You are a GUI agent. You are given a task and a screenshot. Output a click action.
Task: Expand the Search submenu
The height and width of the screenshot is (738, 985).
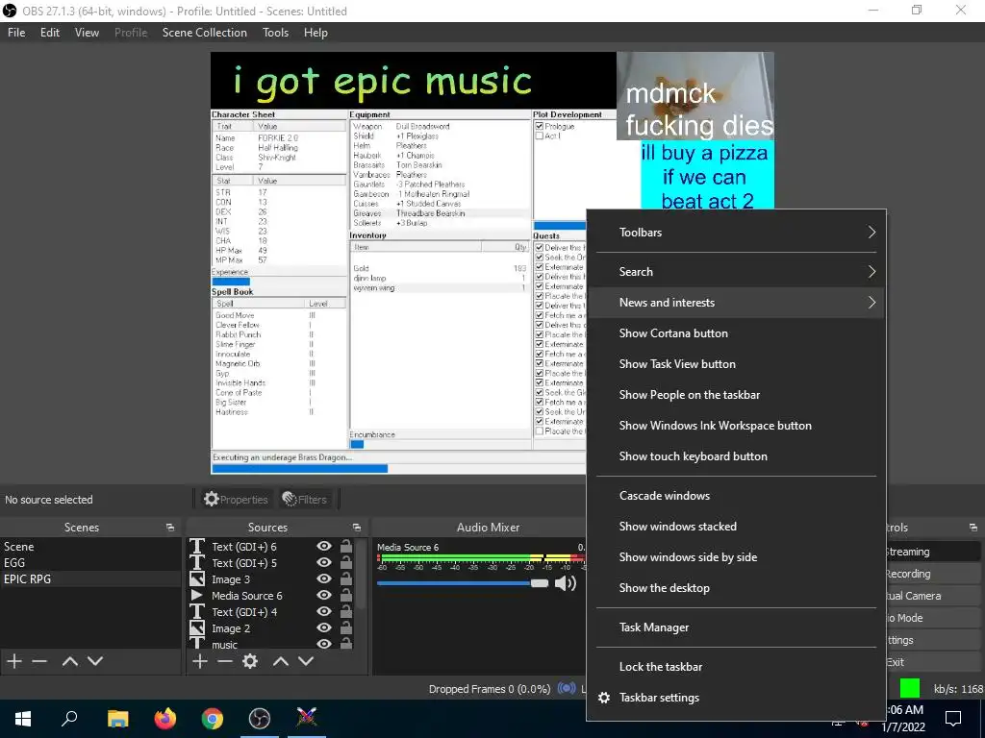click(x=736, y=272)
